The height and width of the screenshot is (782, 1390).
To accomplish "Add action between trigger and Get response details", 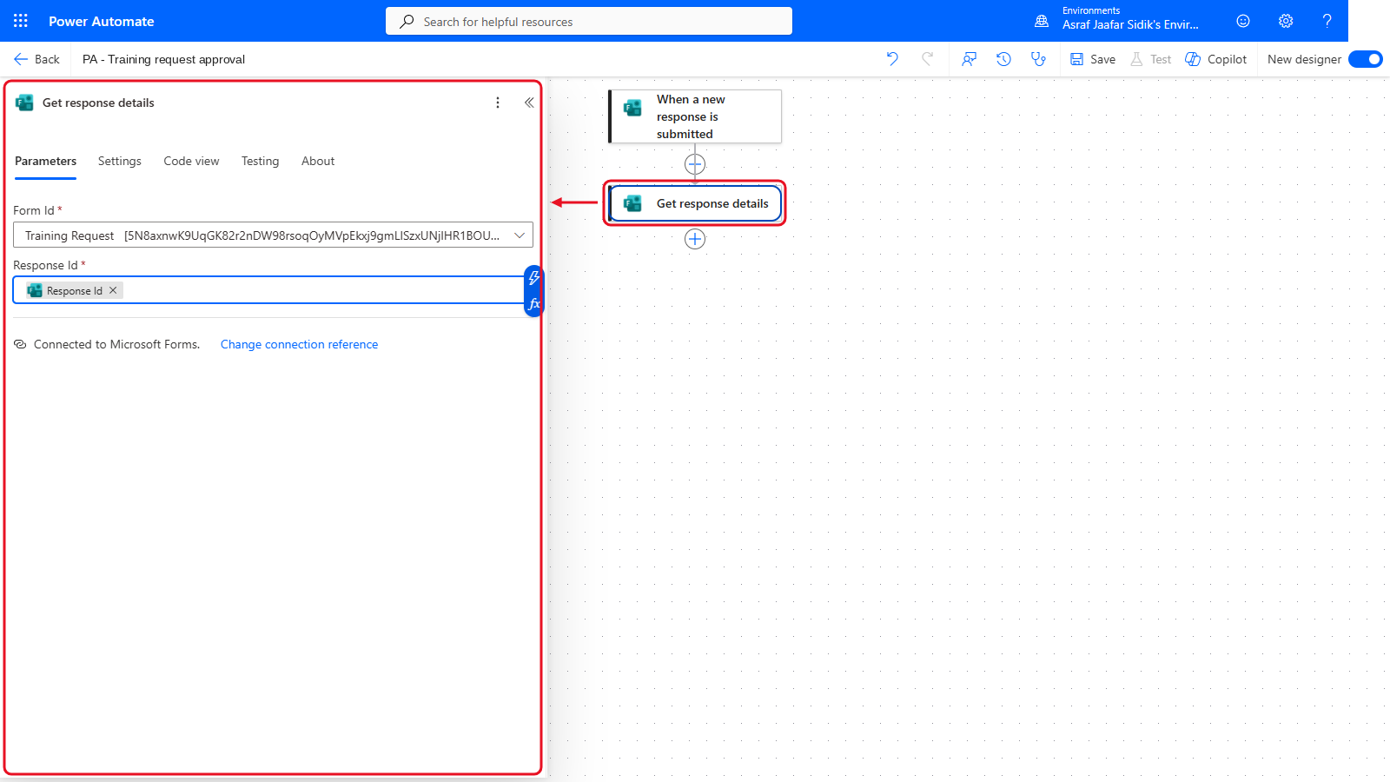I will point(695,164).
